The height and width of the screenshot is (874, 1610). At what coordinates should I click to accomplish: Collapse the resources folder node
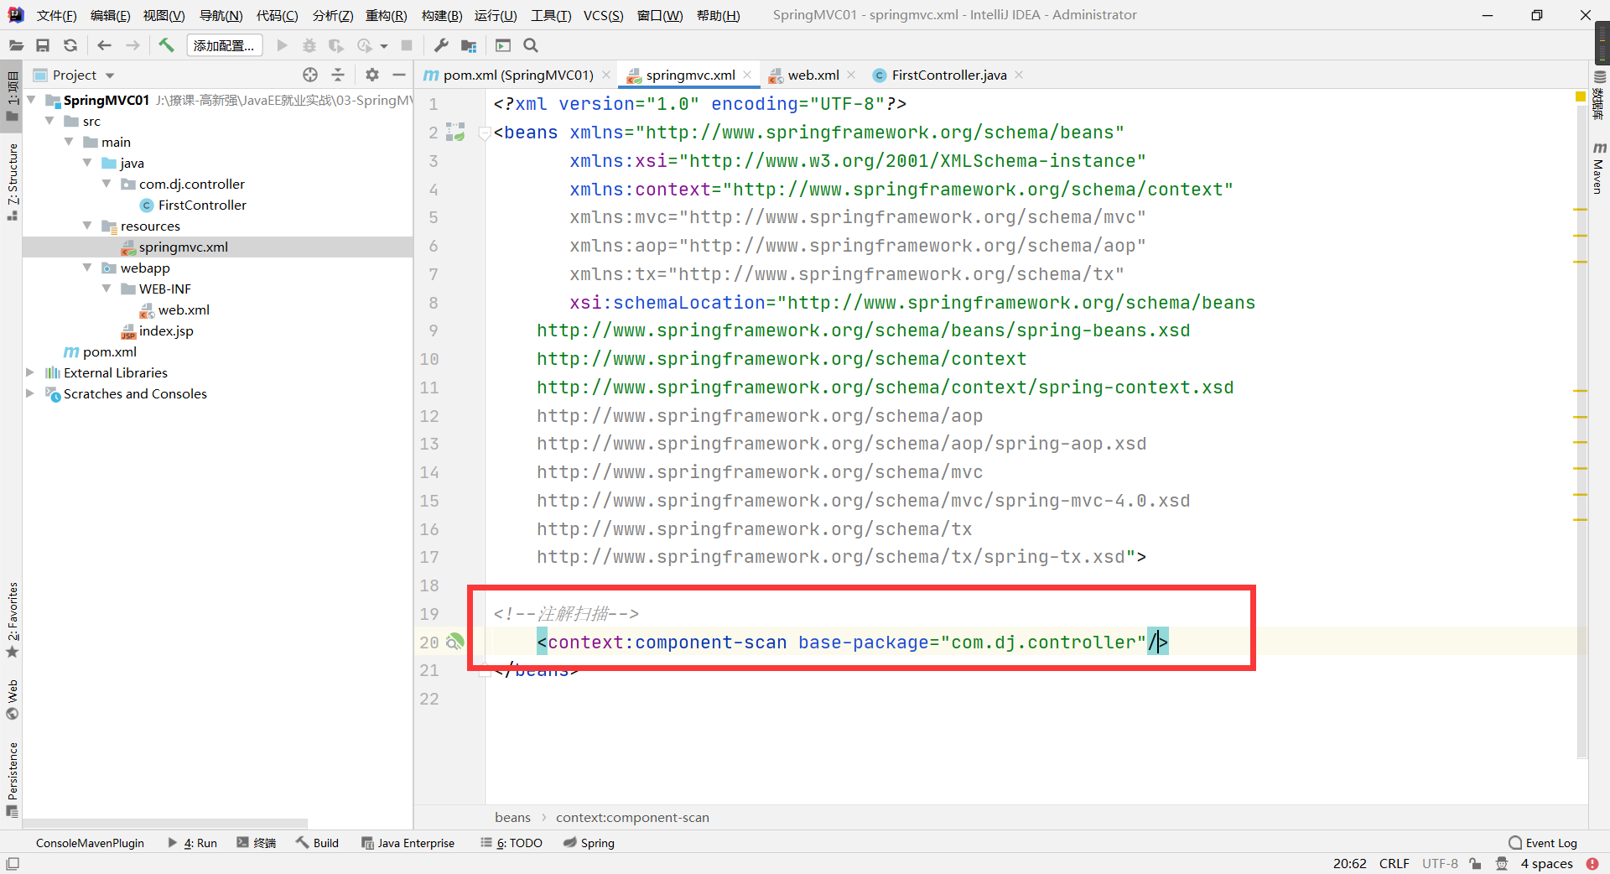tap(87, 226)
